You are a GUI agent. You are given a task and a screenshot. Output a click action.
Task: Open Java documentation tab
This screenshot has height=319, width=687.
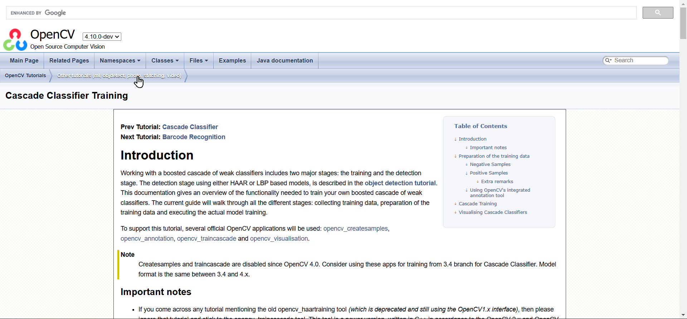pos(284,61)
